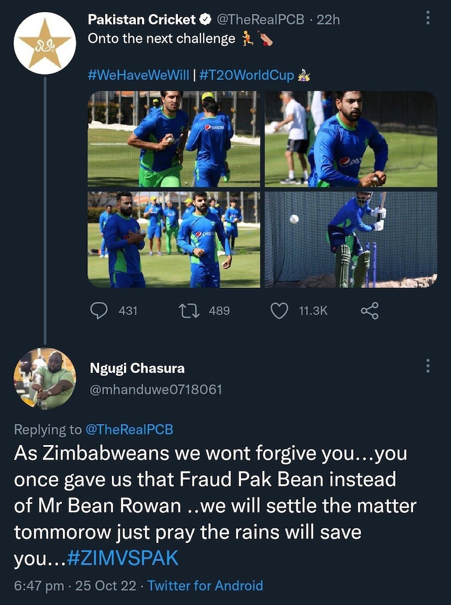Screen dimensions: 451x605
Task: Open bottom-right photo of batsman in nets
Action: point(351,239)
